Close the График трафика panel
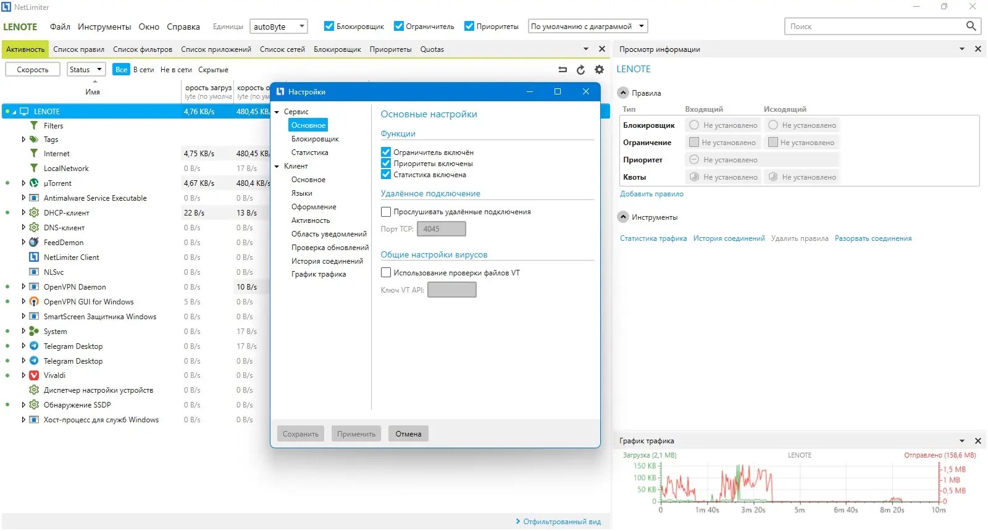This screenshot has width=988, height=531. pos(978,441)
